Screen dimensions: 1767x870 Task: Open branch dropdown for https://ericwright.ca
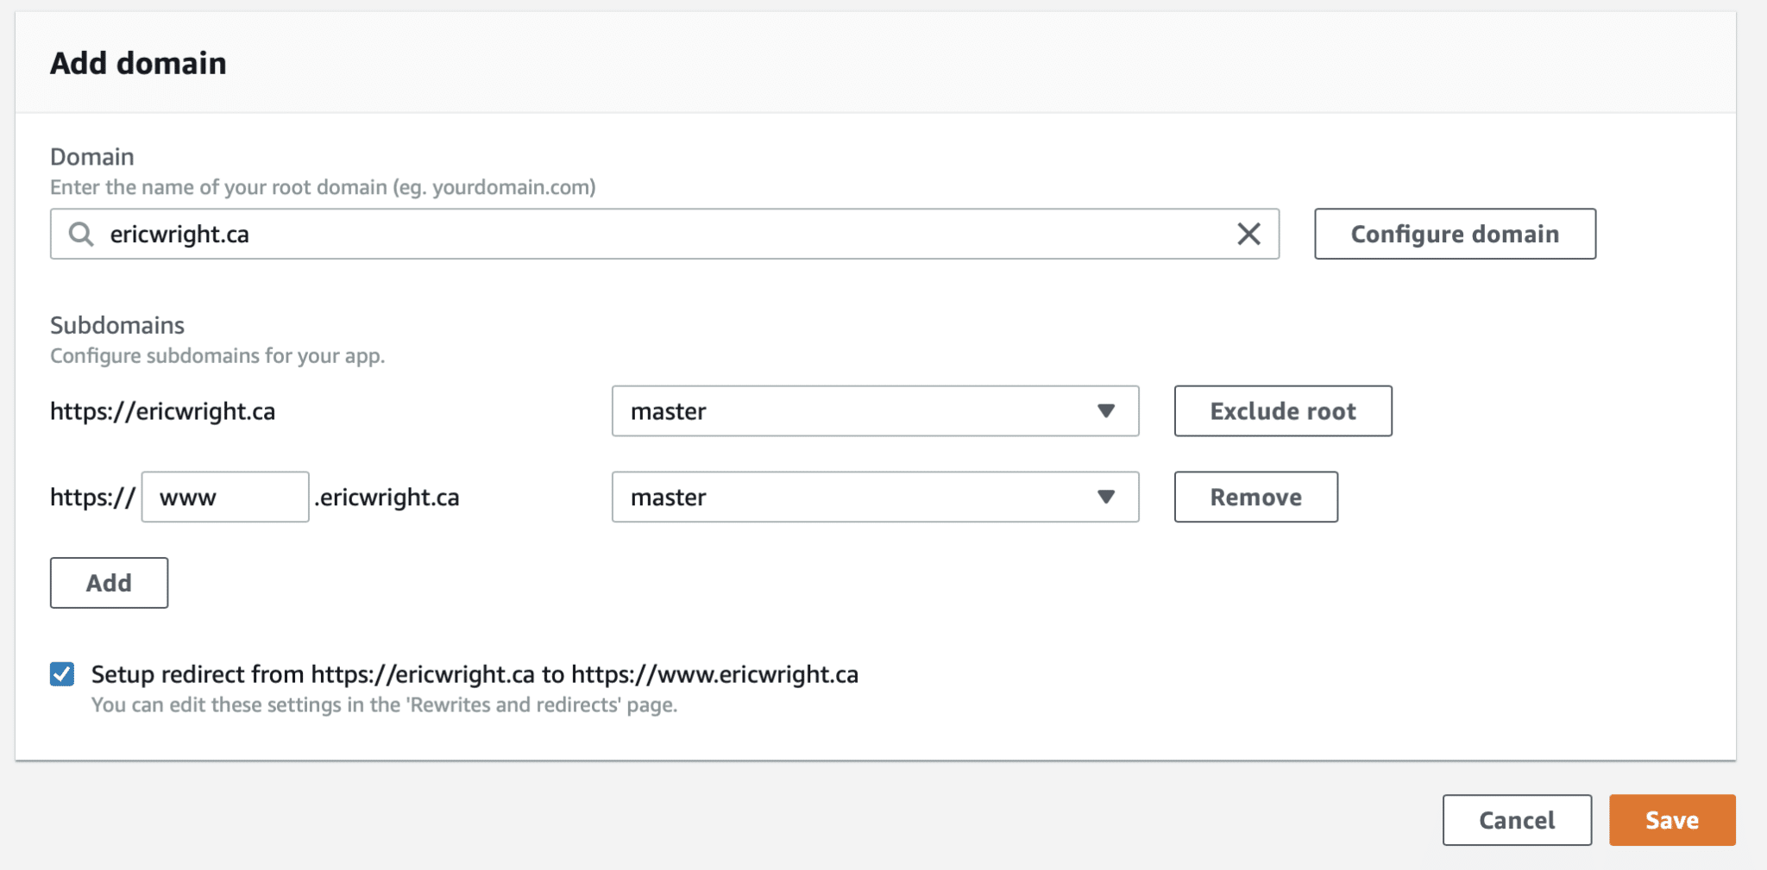click(x=875, y=411)
